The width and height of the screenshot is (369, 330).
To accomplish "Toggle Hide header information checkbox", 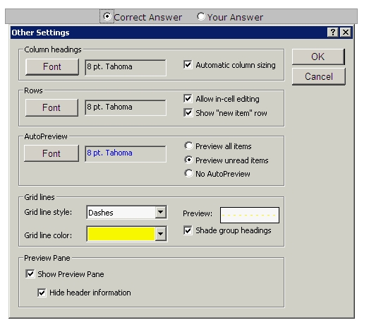I will (x=42, y=293).
